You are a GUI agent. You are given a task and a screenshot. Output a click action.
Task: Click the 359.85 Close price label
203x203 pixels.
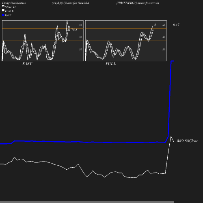[188, 141]
